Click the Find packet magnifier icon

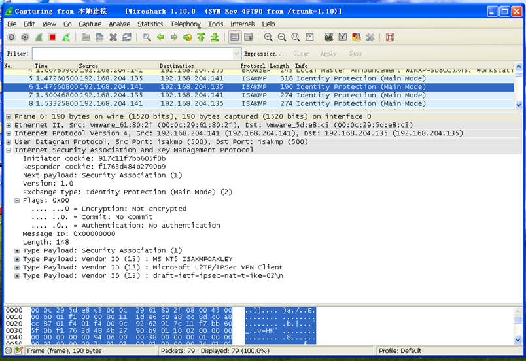pyautogui.click(x=147, y=37)
